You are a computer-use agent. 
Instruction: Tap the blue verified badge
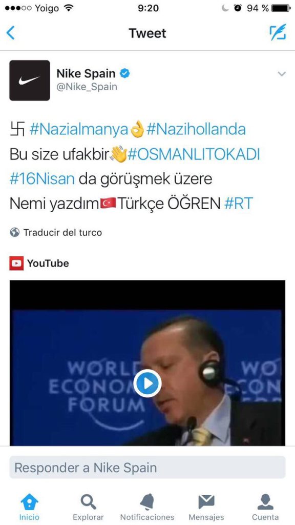[x=125, y=73]
